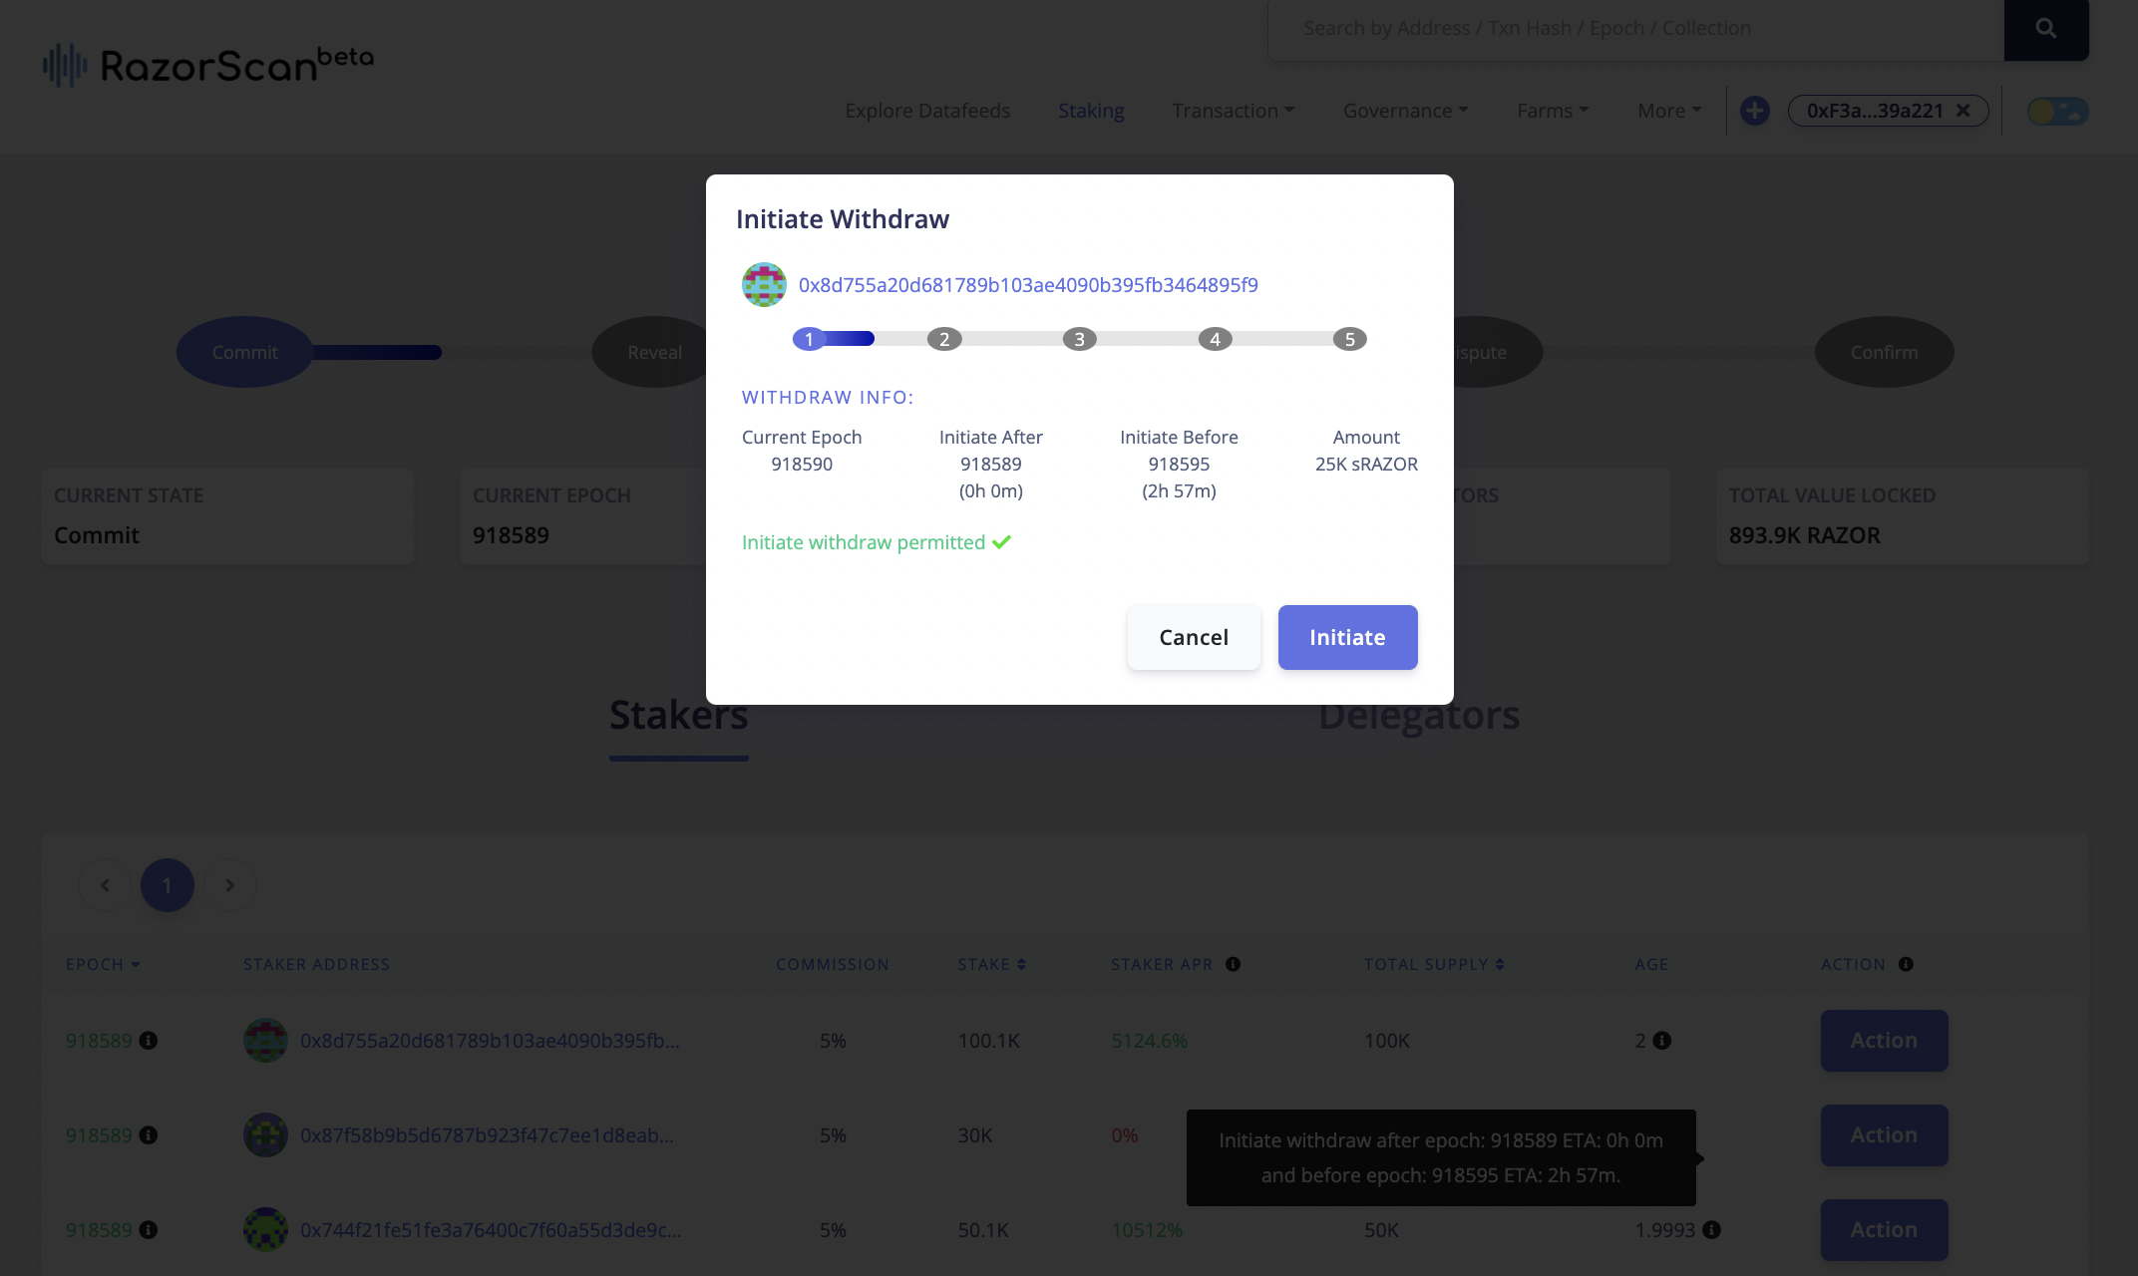Image resolution: width=2138 pixels, height=1276 pixels.
Task: Click Cancel in the Initiate Withdraw modal
Action: [x=1194, y=637]
